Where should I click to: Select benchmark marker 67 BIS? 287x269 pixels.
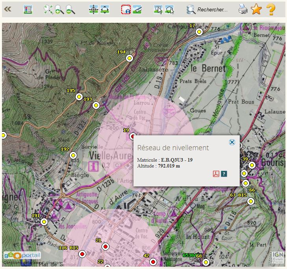coord(251,201)
